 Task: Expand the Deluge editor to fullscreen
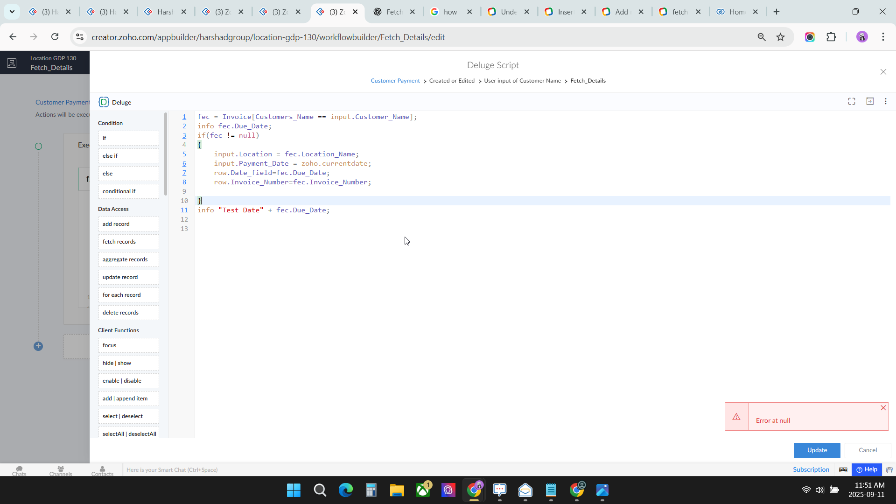[852, 101]
